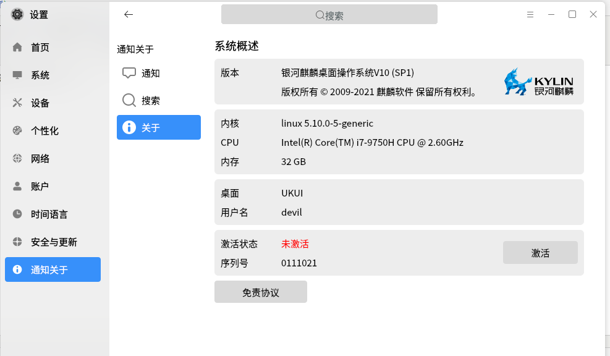This screenshot has width=610, height=356.
Task: Go back with the left arrow
Action: (x=129, y=14)
